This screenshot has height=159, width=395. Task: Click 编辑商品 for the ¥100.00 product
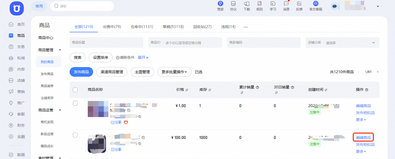[x=363, y=138]
